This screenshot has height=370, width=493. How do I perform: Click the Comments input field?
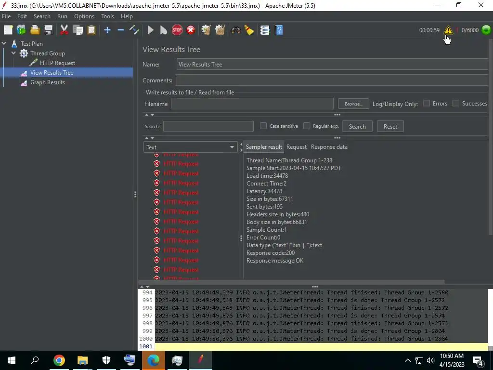(332, 80)
